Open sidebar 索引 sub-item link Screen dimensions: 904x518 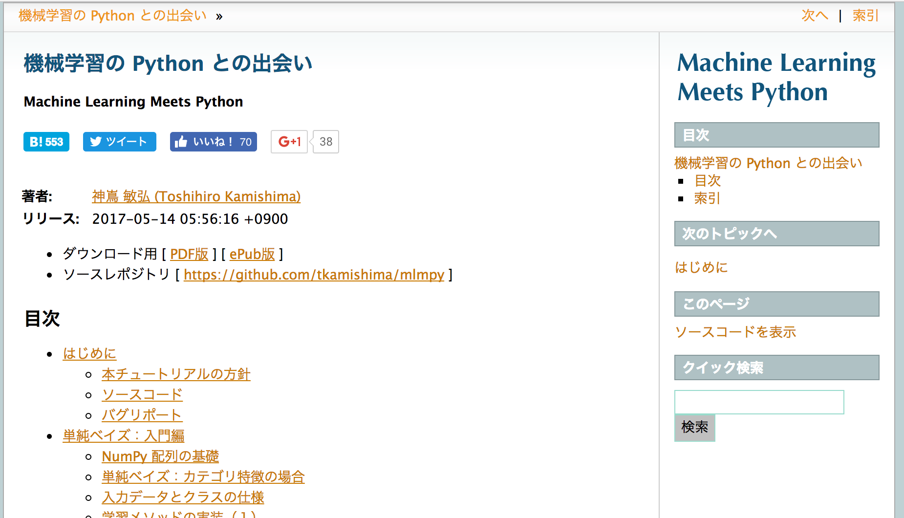[708, 198]
